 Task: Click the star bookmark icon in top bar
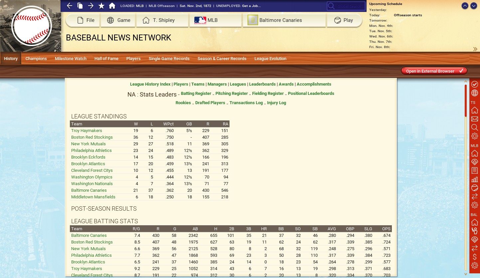pos(101,6)
